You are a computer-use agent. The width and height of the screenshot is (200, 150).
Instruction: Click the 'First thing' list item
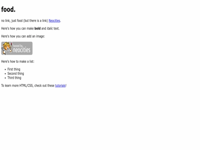click(x=14, y=69)
